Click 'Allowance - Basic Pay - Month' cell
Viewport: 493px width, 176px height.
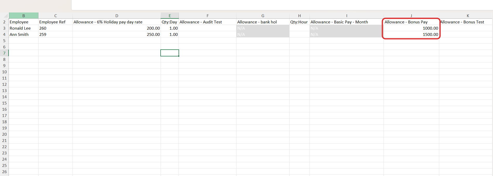[x=347, y=22]
